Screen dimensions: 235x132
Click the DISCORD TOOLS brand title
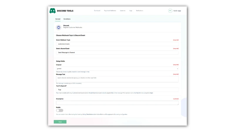65,11
